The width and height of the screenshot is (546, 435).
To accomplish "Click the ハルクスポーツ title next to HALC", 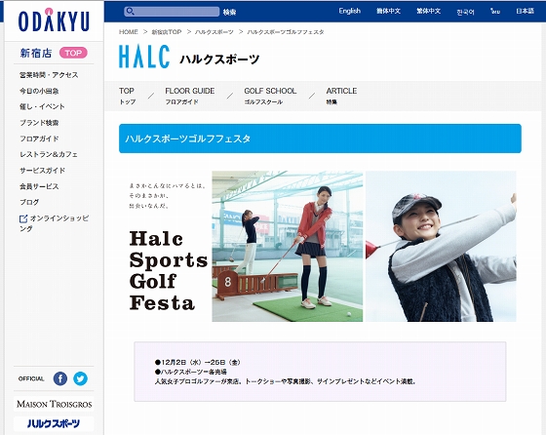I will pyautogui.click(x=219, y=59).
